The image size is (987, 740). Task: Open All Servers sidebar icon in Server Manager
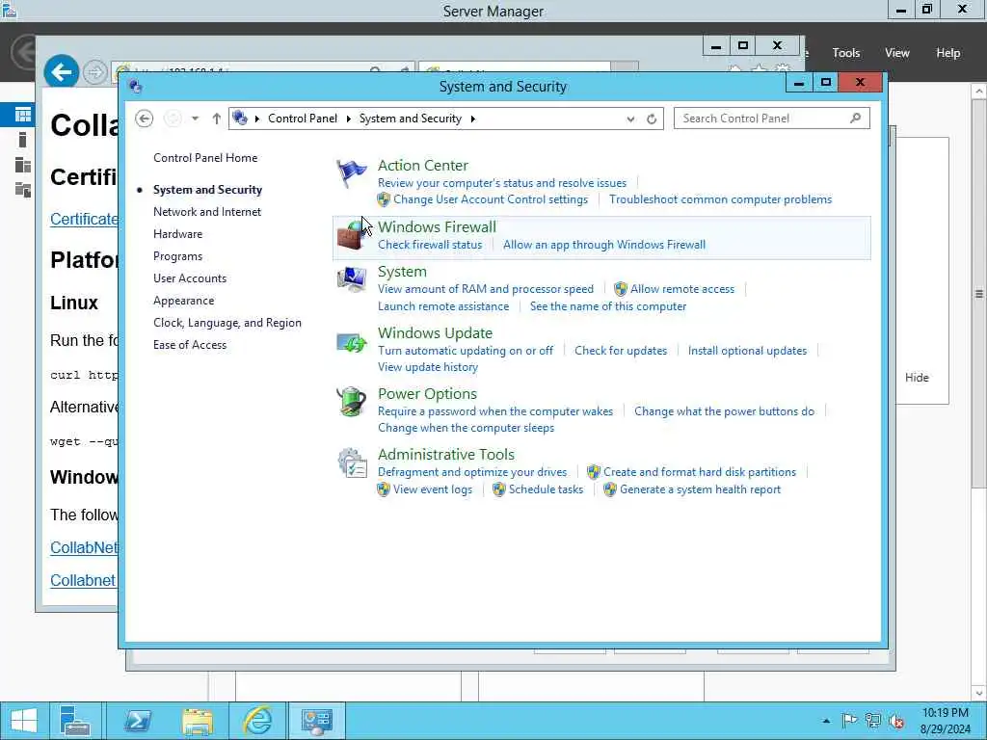pos(23,165)
